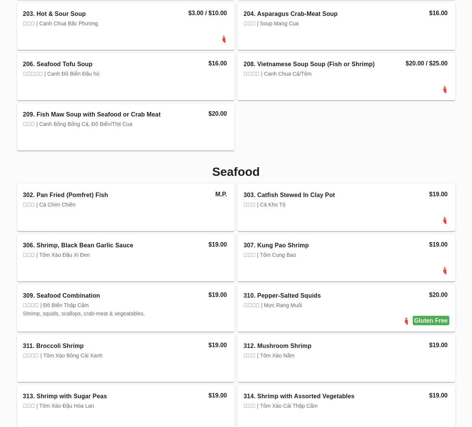Click the chili icon on Pepper-Salted Squids
472x427 pixels.
click(x=406, y=321)
